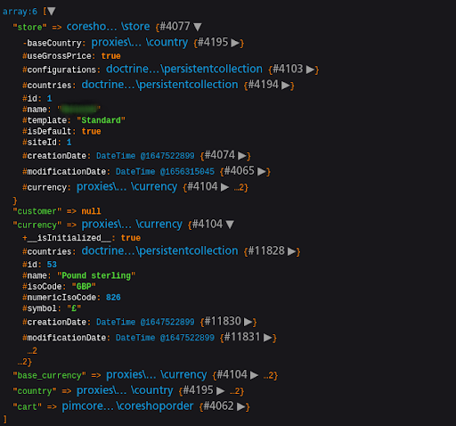The image size is (456, 426).
Task: Click the DateTime @1656315045 value
Action: click(165, 172)
